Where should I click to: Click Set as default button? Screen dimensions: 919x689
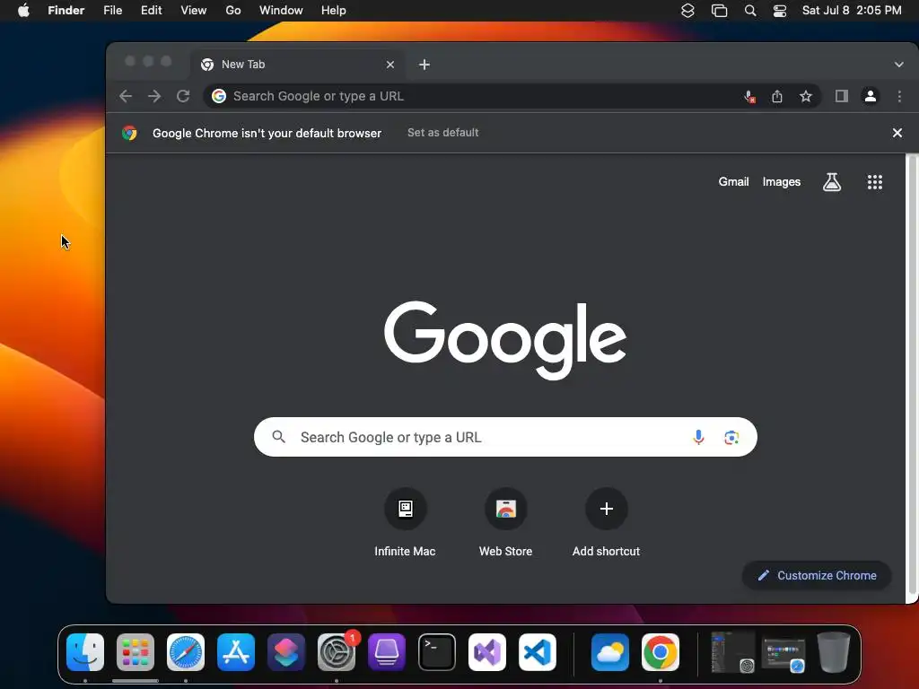click(443, 133)
